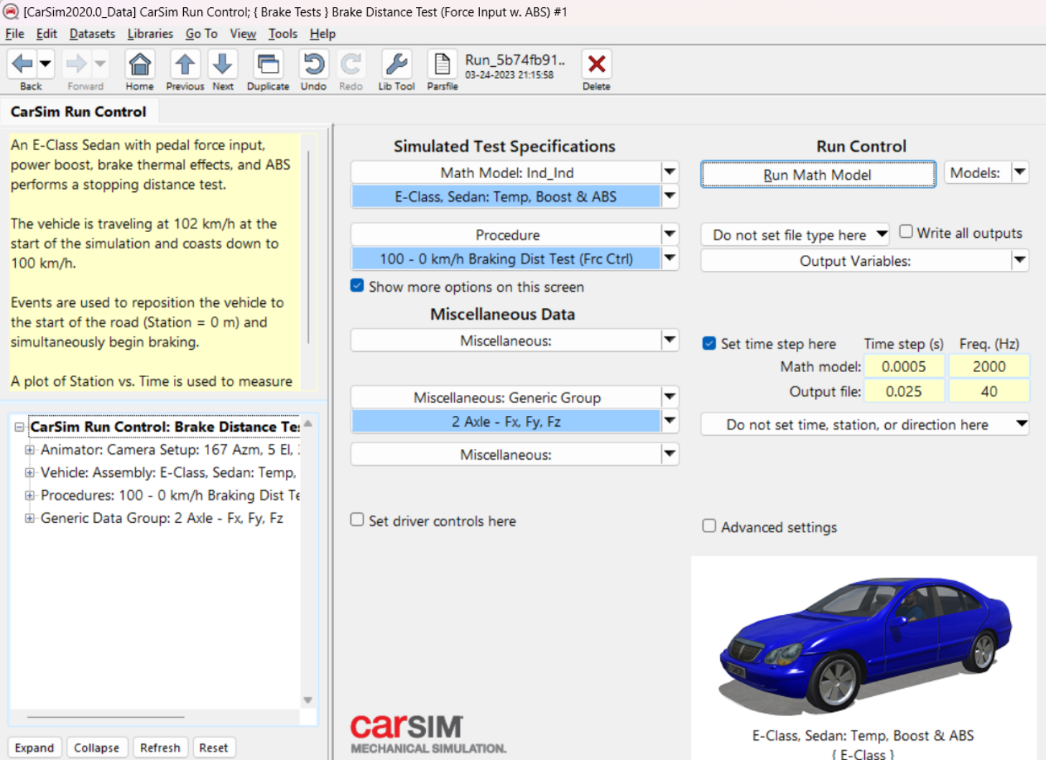The image size is (1046, 760).
Task: Open the Go To menu
Action: click(201, 34)
